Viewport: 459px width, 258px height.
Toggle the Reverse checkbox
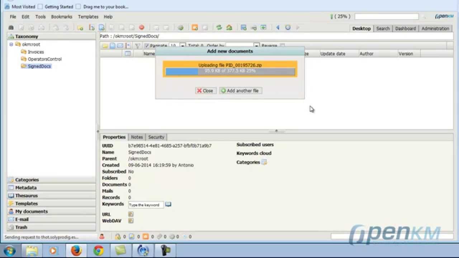(282, 46)
